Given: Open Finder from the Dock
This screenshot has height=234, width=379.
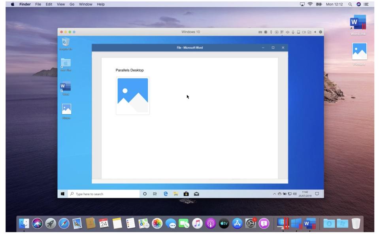Looking at the screenshot, I should pos(24,223).
